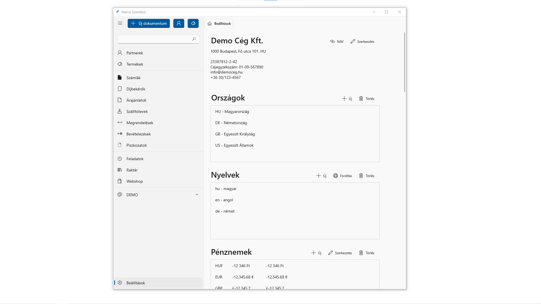Click the Új dokumentum button

pos(149,23)
